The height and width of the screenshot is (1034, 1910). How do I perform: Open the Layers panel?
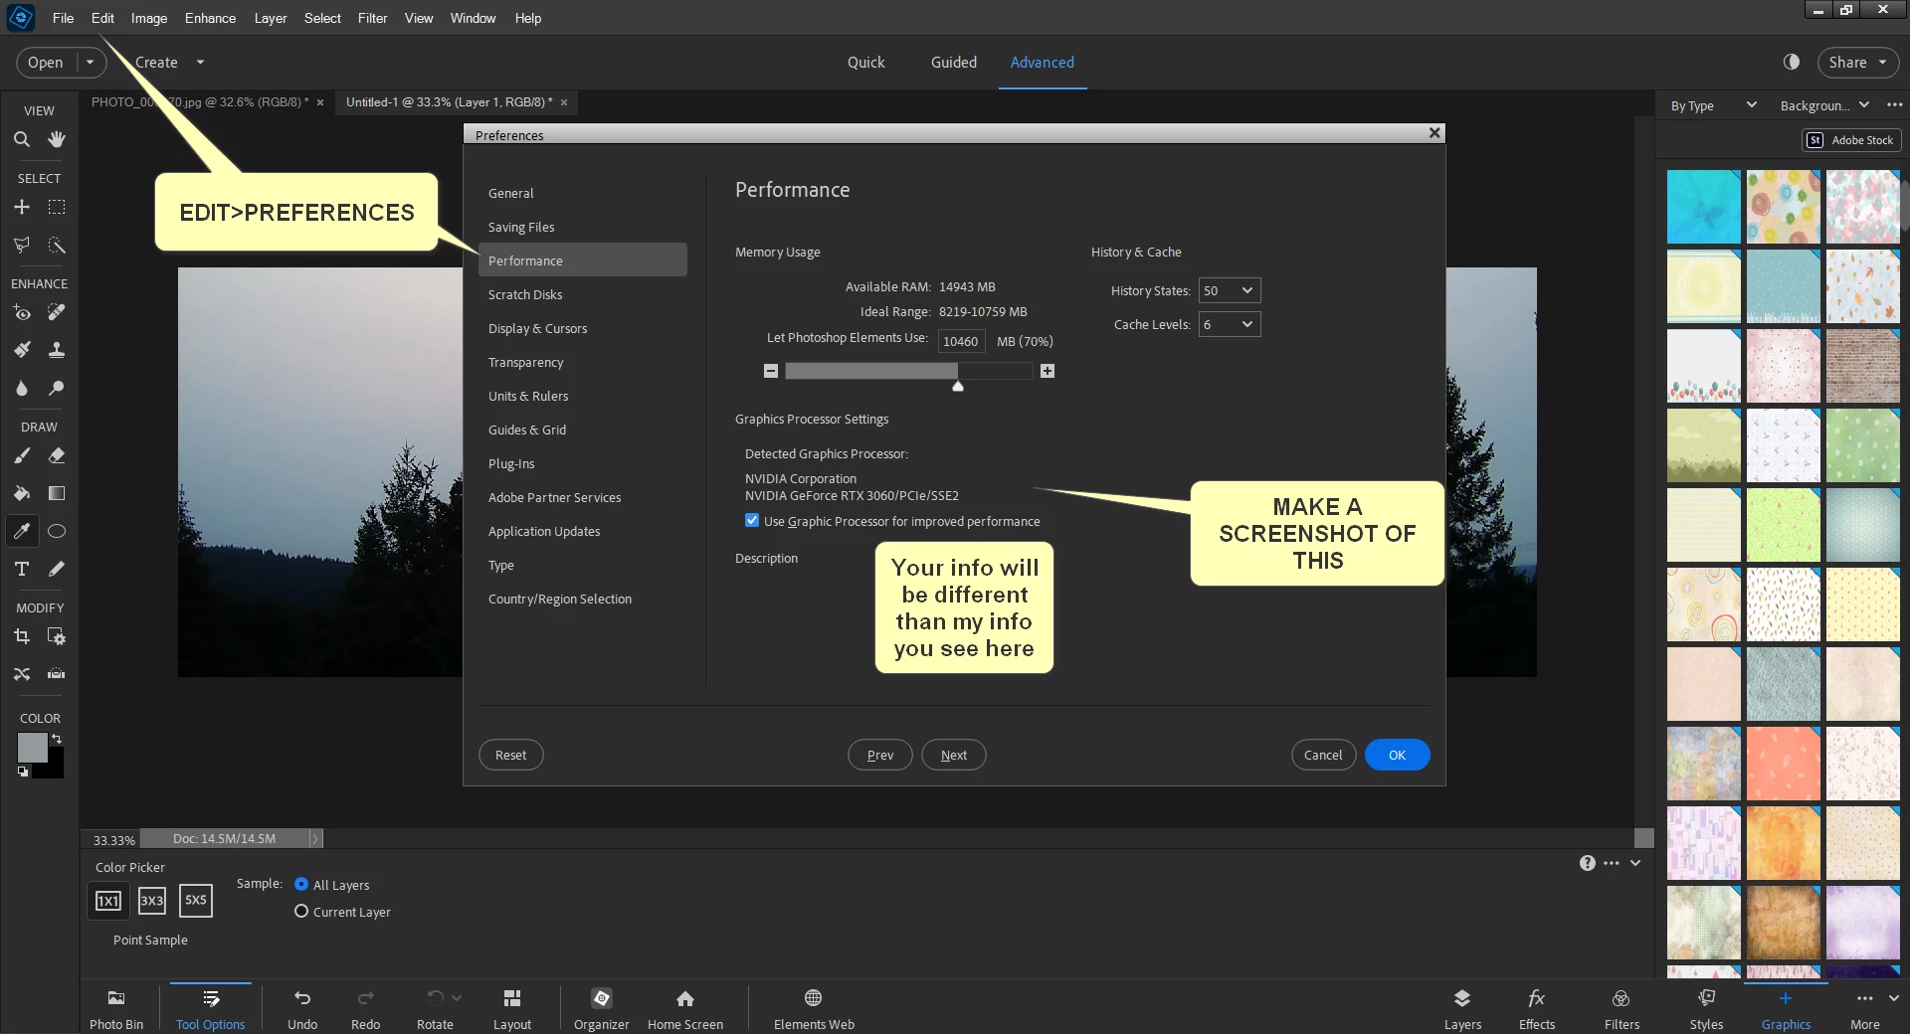click(1462, 1008)
